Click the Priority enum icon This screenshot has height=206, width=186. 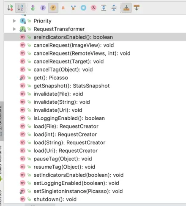[23, 21]
